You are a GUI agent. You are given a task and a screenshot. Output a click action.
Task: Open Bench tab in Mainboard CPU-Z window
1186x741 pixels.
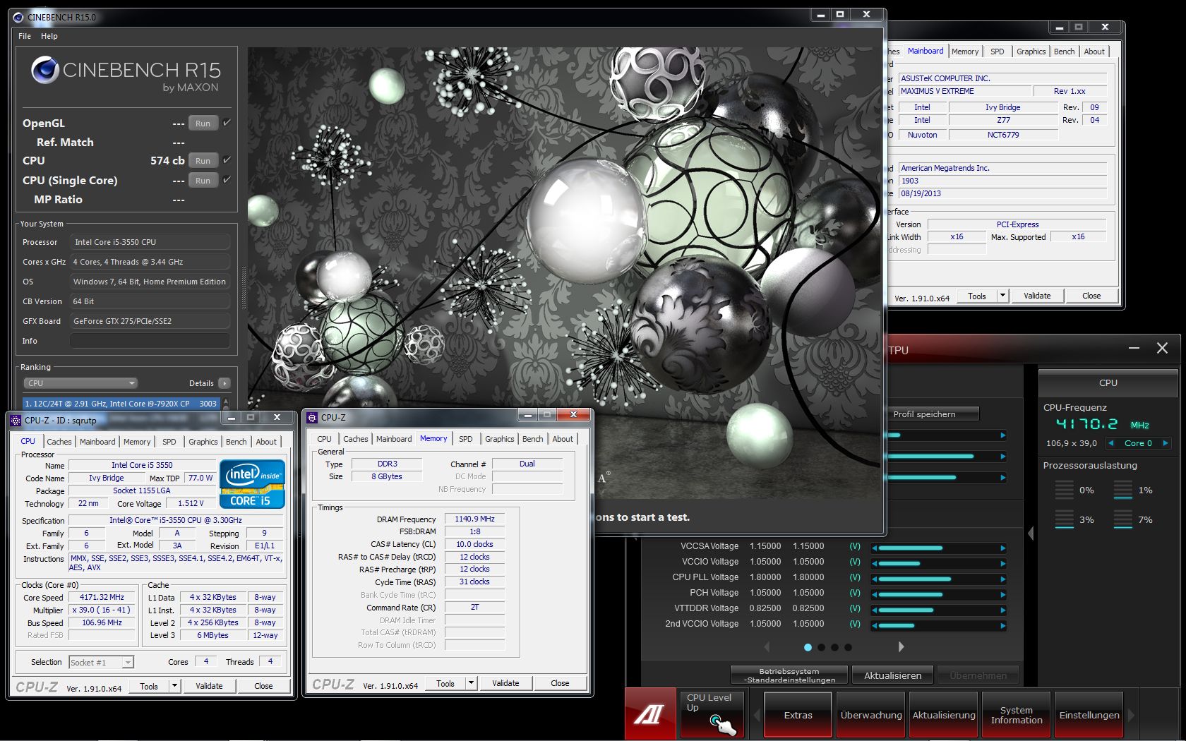[1064, 52]
